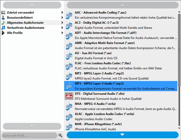This screenshot has width=181, height=140.
Task: Click the Alle Profile play icon
Action: [x=3, y=33]
